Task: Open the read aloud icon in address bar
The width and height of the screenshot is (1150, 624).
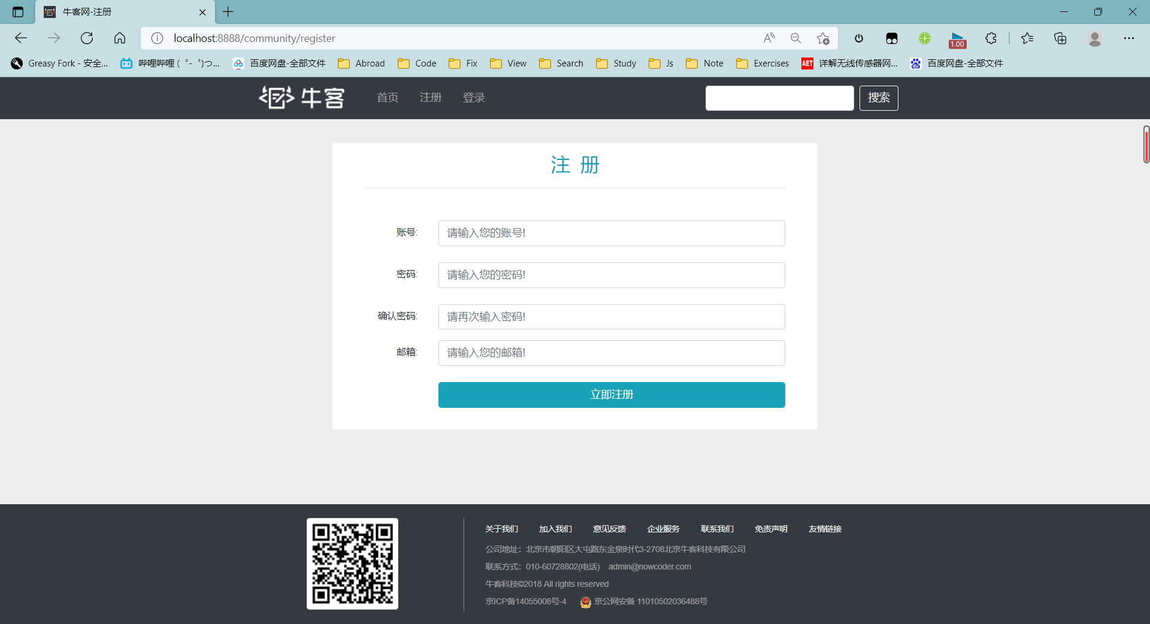Action: tap(769, 38)
